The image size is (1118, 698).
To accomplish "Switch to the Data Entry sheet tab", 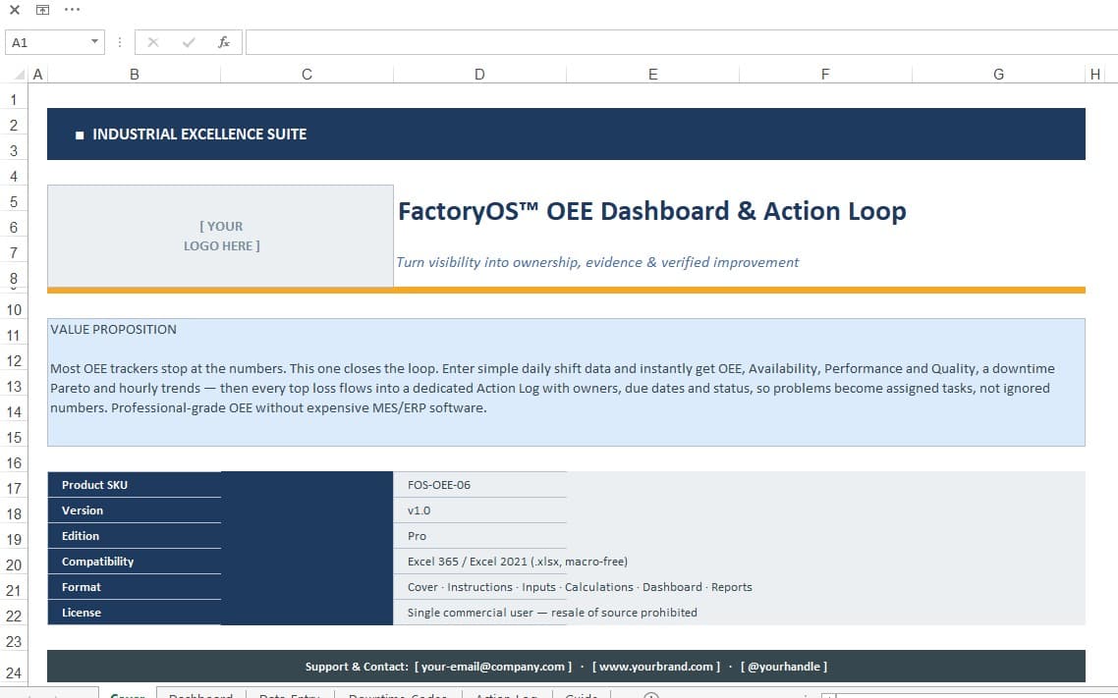I will point(290,694).
